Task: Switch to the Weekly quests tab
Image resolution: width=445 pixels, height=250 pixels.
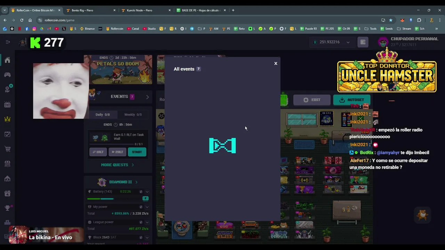Action: point(133,115)
